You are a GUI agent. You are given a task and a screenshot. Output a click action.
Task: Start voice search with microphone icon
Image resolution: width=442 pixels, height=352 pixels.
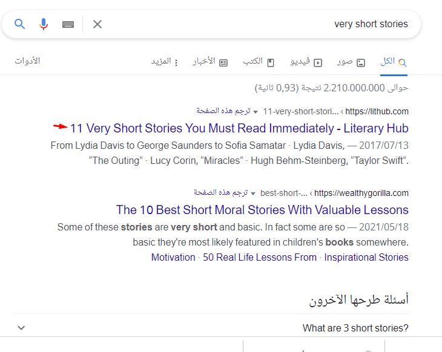[x=44, y=24]
